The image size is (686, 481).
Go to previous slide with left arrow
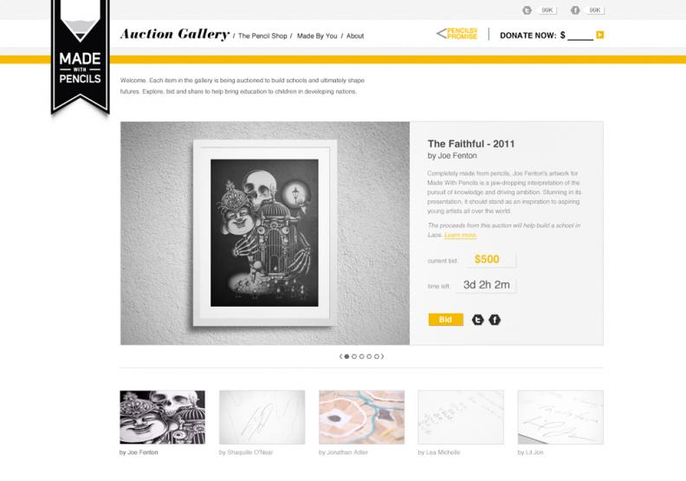[x=340, y=357]
